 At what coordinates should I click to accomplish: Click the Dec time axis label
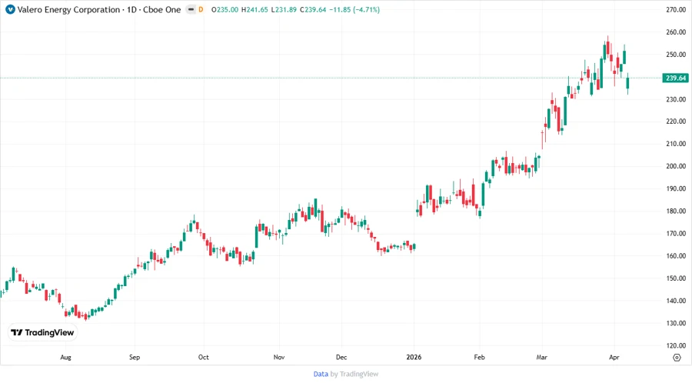coord(341,358)
